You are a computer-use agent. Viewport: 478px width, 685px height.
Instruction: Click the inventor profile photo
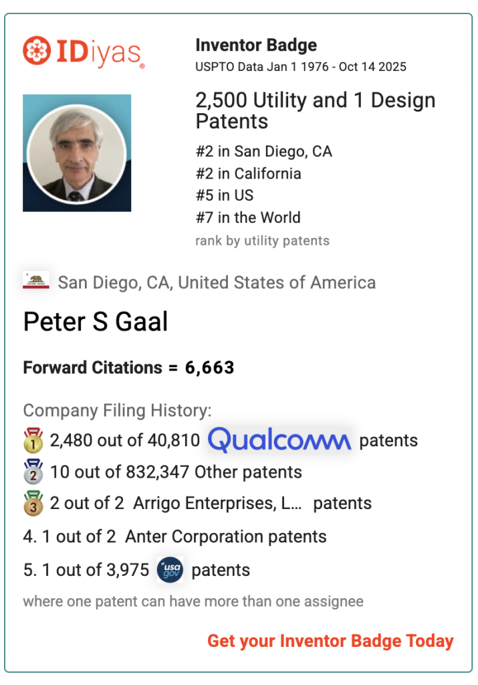pos(77,153)
